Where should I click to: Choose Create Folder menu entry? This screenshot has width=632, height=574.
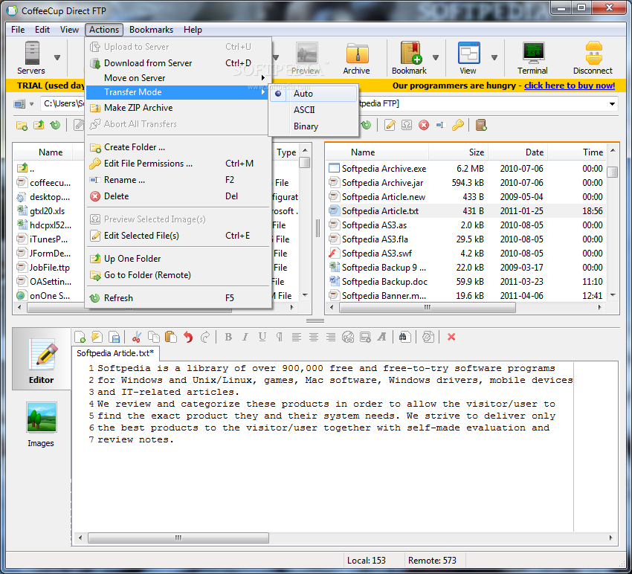click(178, 147)
